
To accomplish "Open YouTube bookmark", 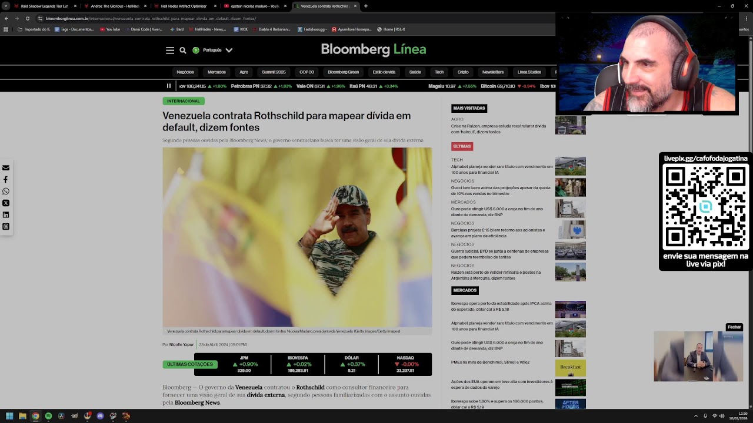I will tap(110, 29).
